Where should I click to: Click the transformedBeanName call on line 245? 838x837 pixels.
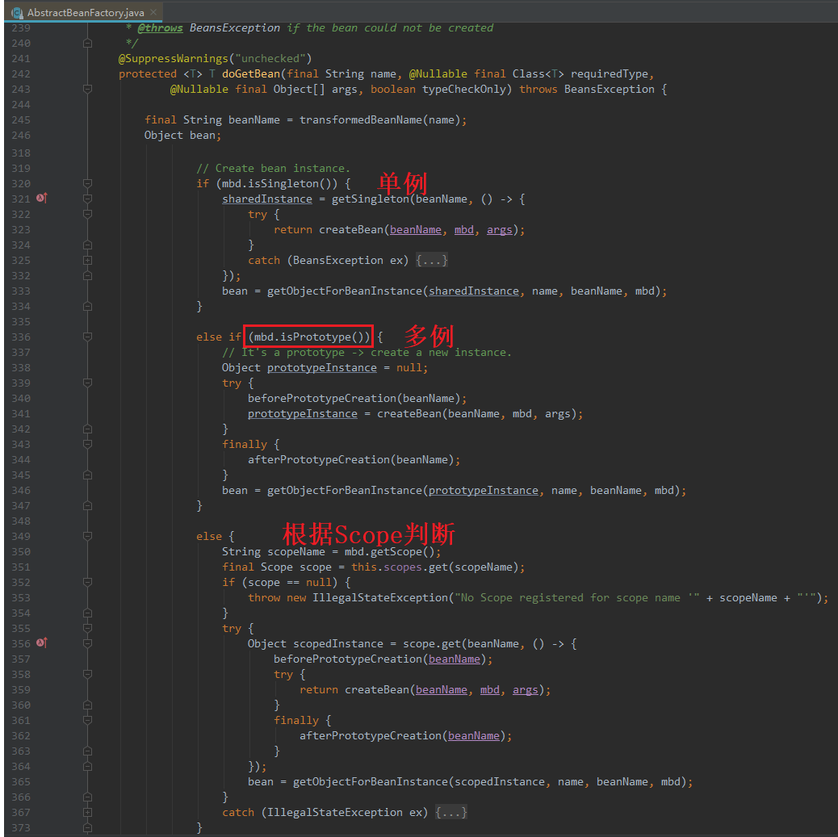[360, 119]
